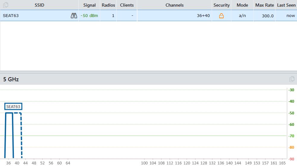Click the -50 dBm signal value

pos(89,16)
